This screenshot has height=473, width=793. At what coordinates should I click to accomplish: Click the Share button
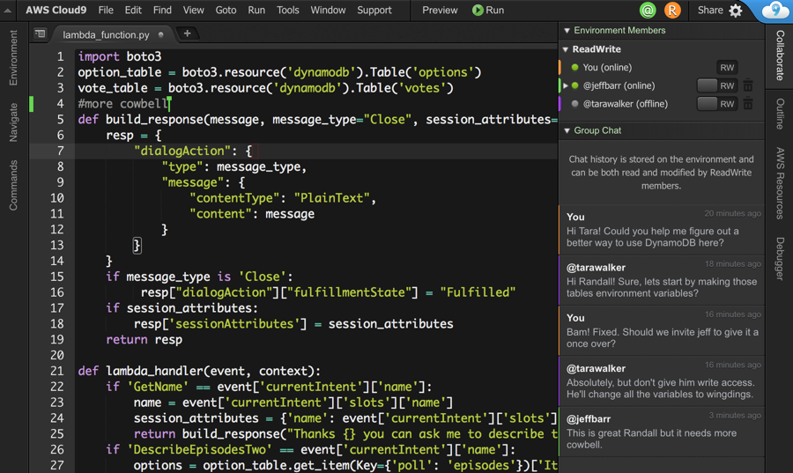709,11
